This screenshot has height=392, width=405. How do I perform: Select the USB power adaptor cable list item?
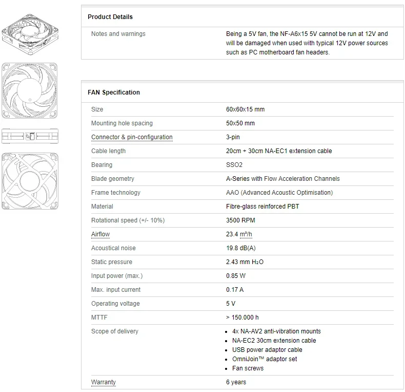[x=267, y=350]
